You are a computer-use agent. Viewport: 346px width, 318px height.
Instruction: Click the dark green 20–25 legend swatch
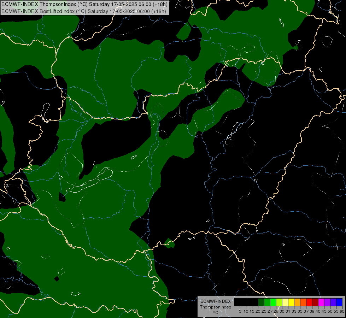click(x=261, y=302)
